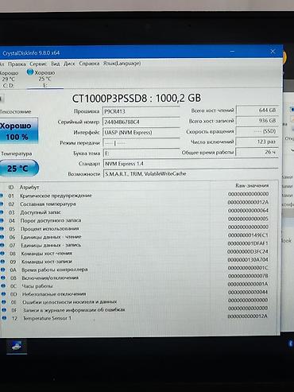Screen dimensions: 294x392
Task: Click the status circle for row 0C
Action: tap(3, 285)
